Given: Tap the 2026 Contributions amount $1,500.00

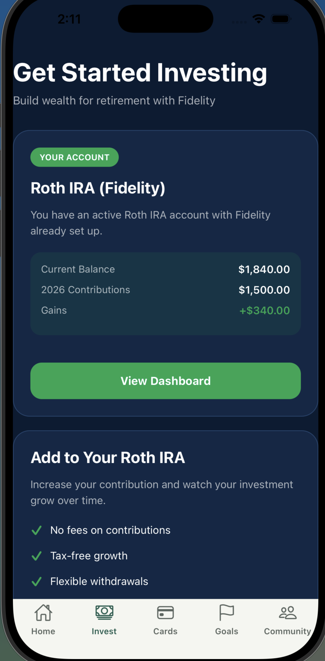Looking at the screenshot, I should [x=264, y=290].
